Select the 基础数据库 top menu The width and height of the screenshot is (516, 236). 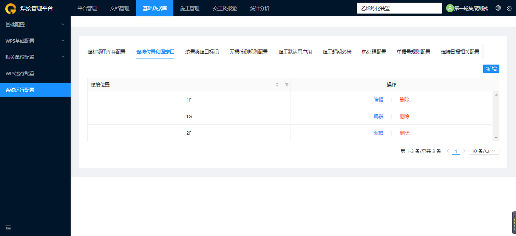(x=154, y=8)
